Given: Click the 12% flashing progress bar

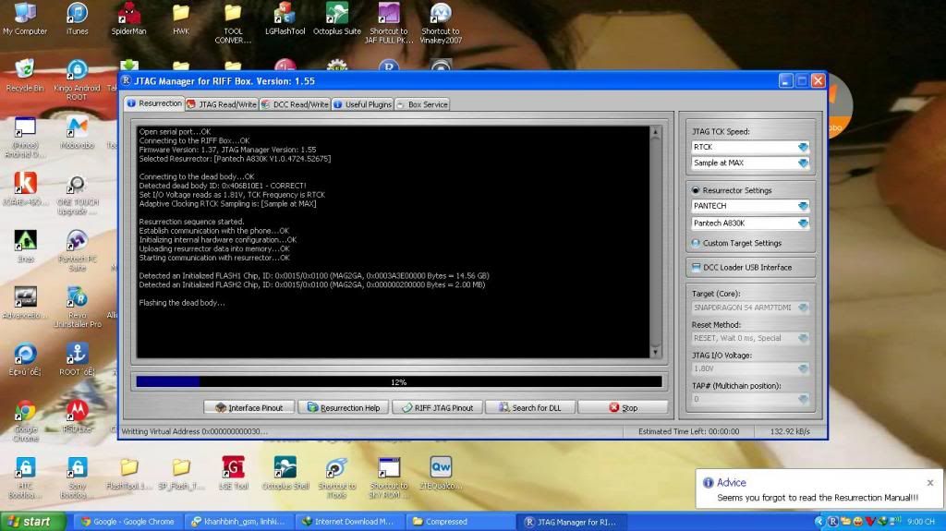Looking at the screenshot, I should click(x=399, y=382).
